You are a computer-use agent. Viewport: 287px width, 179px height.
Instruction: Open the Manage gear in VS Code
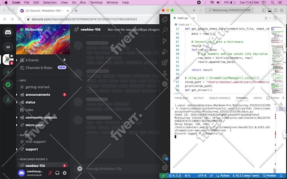pos(165,168)
